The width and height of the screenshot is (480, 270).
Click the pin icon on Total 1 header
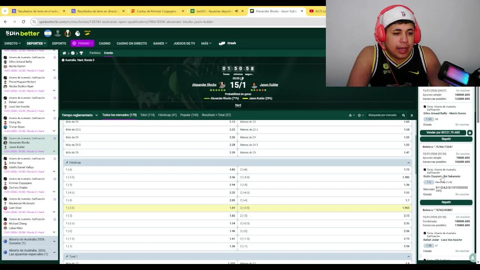pos(67,256)
